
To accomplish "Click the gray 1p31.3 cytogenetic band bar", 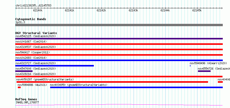I will click(x=119, y=25).
